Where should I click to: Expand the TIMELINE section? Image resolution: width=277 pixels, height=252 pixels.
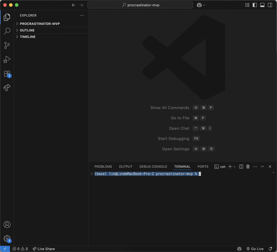click(51, 37)
